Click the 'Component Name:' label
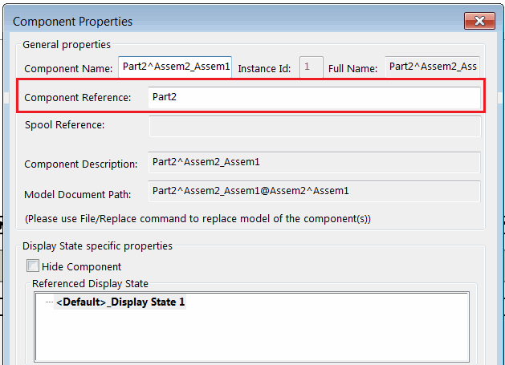The height and width of the screenshot is (365, 505). click(x=69, y=69)
